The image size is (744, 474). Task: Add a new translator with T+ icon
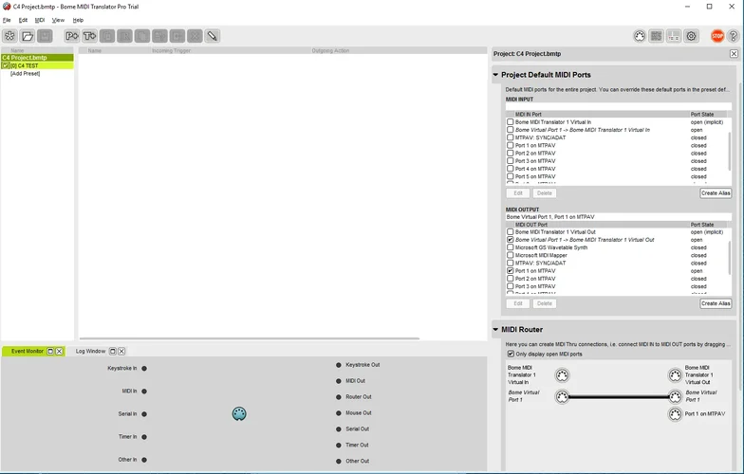[89, 36]
